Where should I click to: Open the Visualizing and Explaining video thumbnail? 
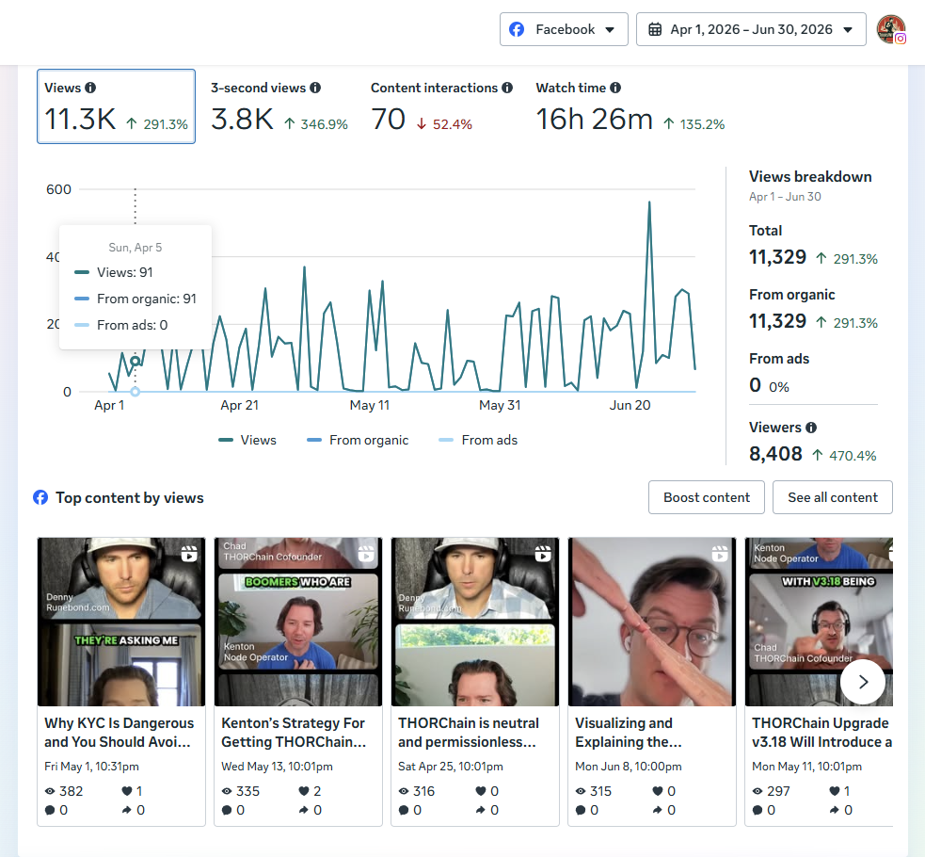[652, 622]
